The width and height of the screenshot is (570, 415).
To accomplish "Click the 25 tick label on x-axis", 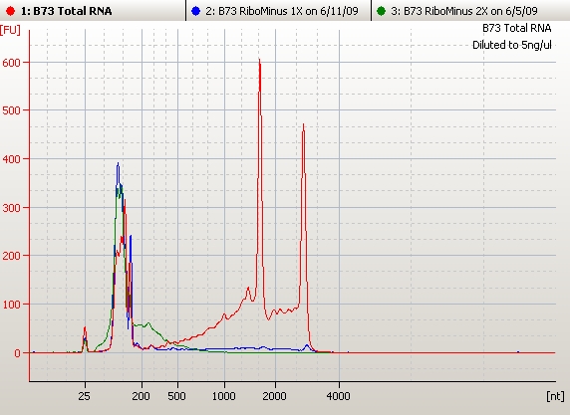I will 84,396.
